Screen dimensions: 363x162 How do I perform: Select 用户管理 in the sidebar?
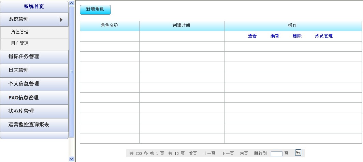pos(20,43)
